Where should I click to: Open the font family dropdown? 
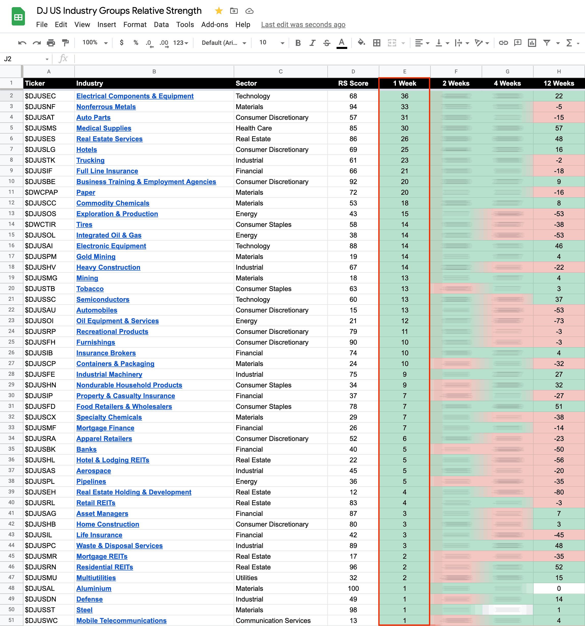tap(224, 43)
